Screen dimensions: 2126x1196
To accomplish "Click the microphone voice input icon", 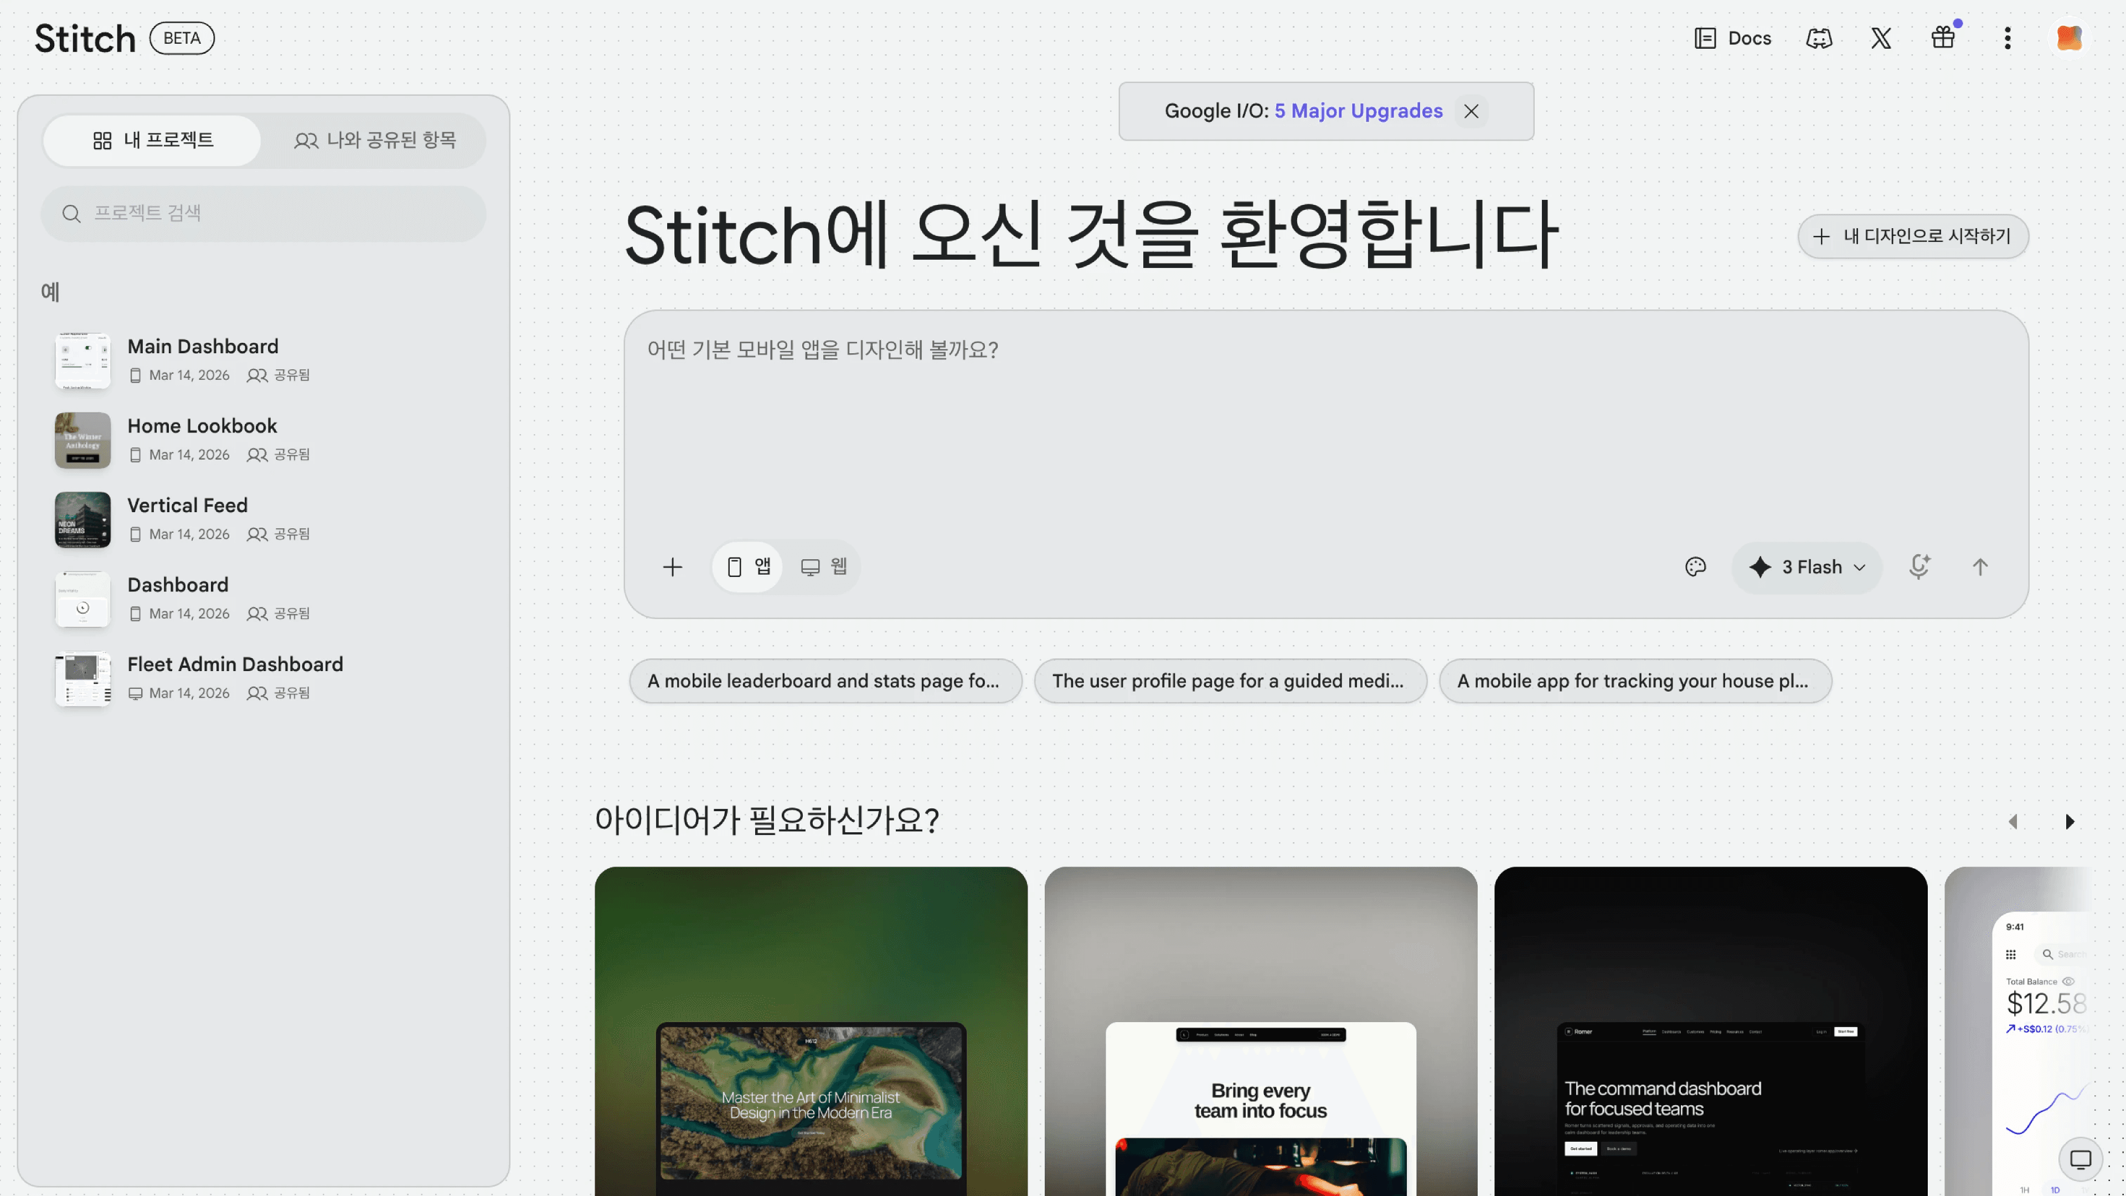I will [x=1919, y=566].
